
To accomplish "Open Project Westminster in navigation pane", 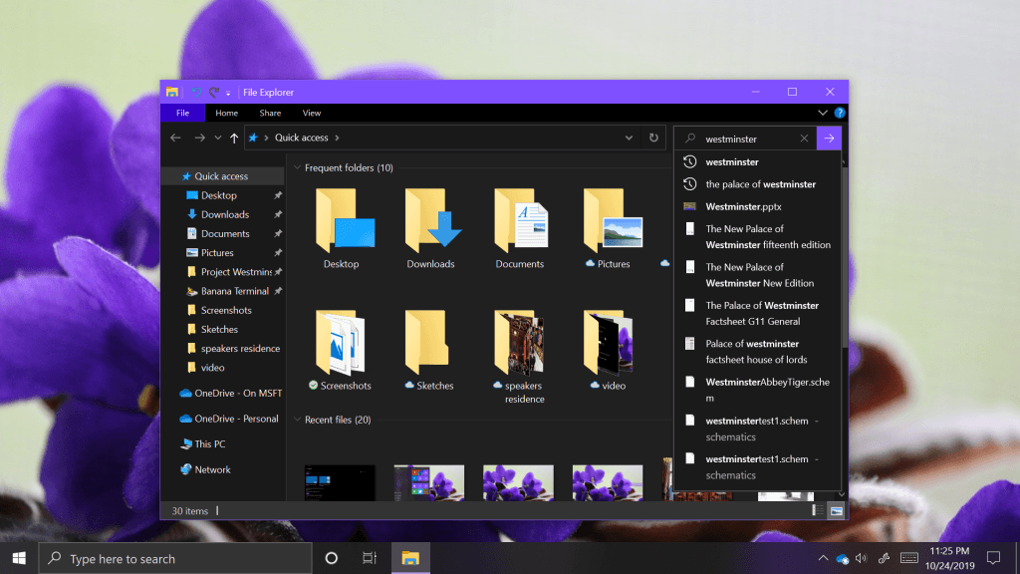I will pos(235,272).
